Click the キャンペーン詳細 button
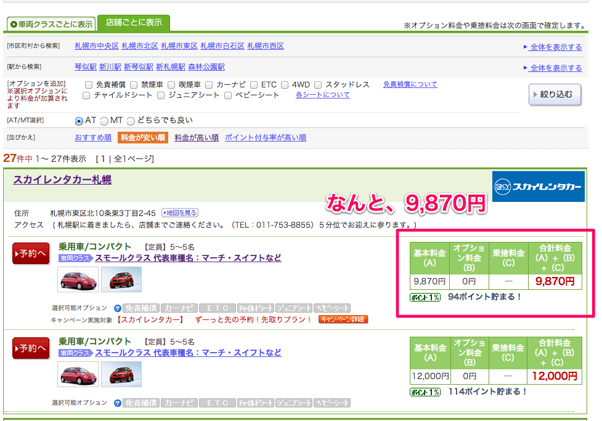Viewport: 602px width, 421px height. point(343,319)
